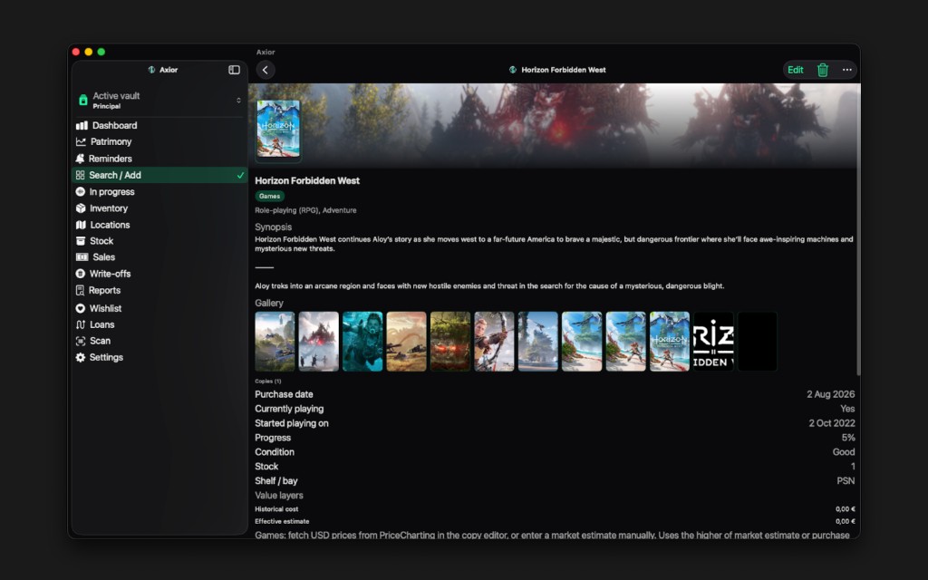The width and height of the screenshot is (928, 580).
Task: Click the Search / Add grid icon
Action: 80,175
